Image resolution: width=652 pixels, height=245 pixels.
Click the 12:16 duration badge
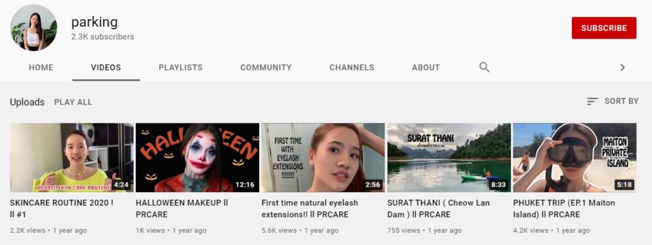tap(245, 185)
